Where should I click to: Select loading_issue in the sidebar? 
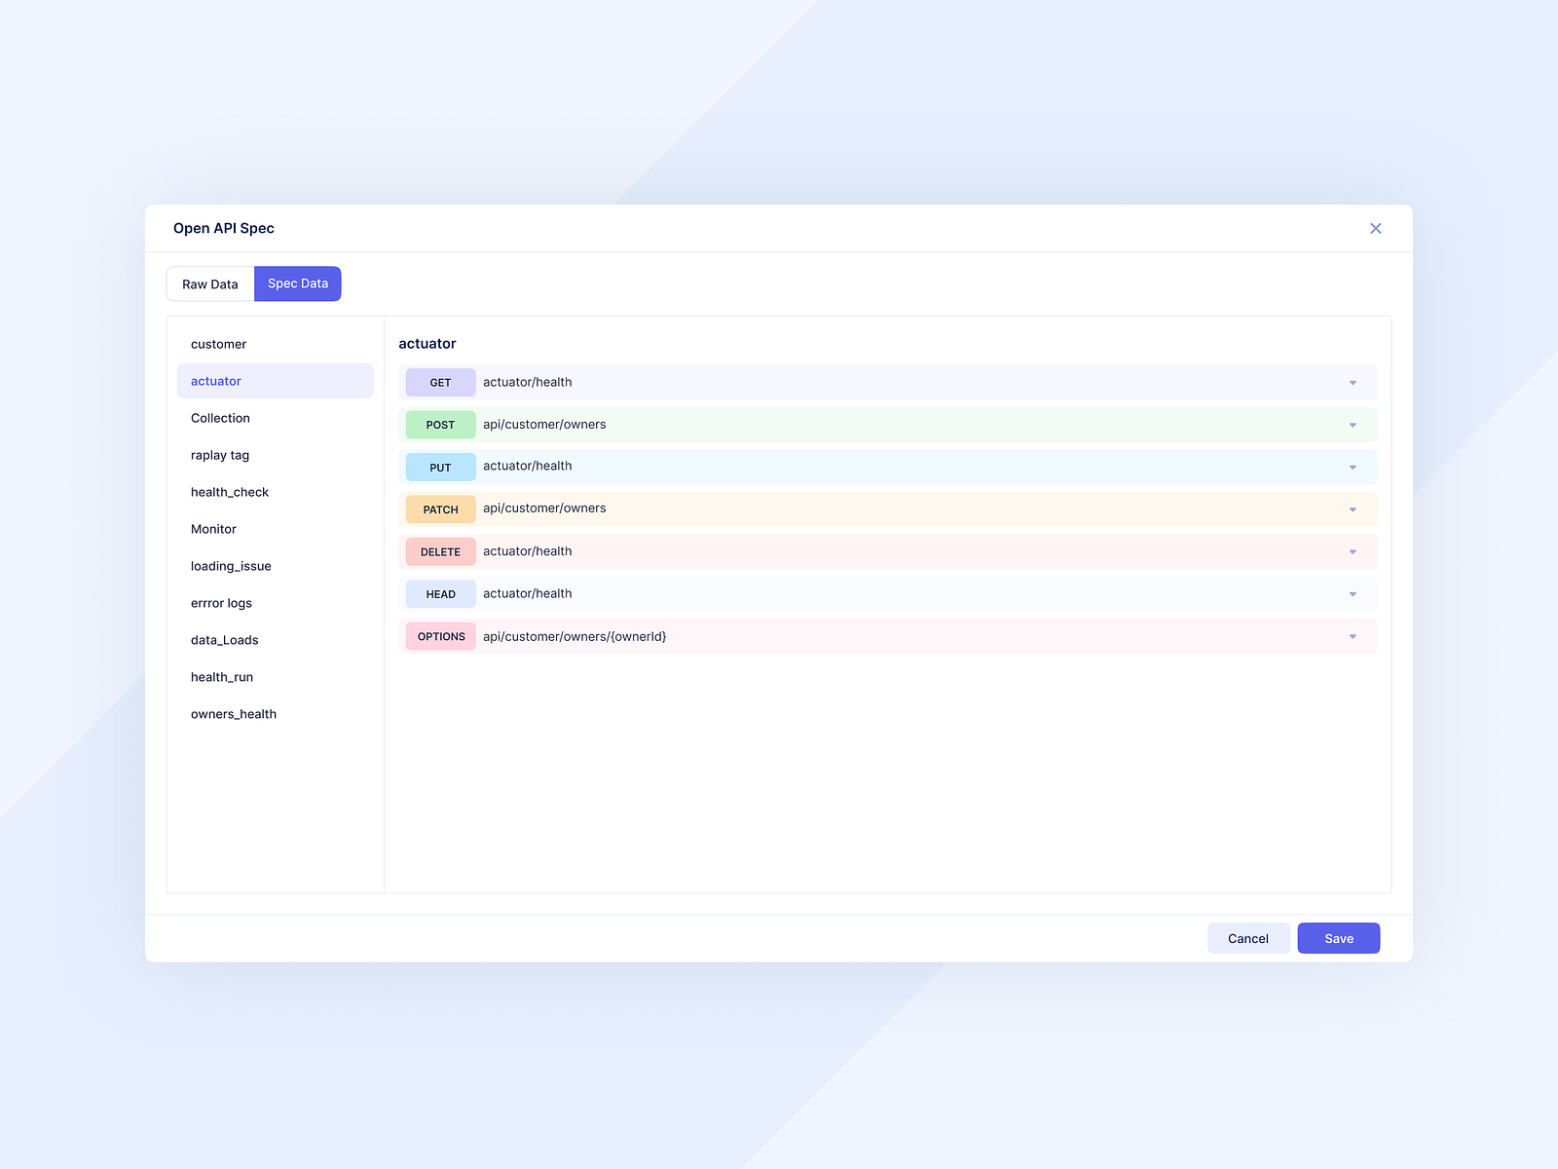click(x=276, y=566)
